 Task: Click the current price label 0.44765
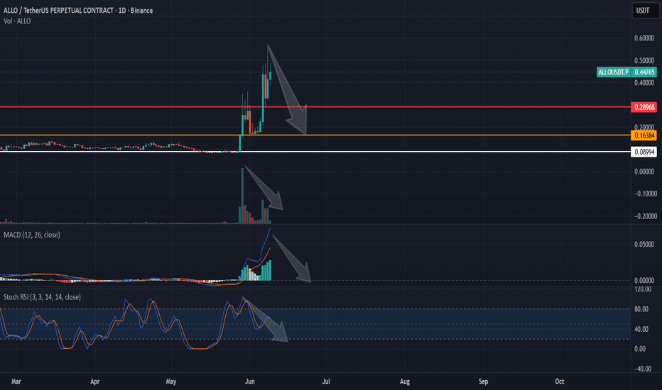coord(644,72)
